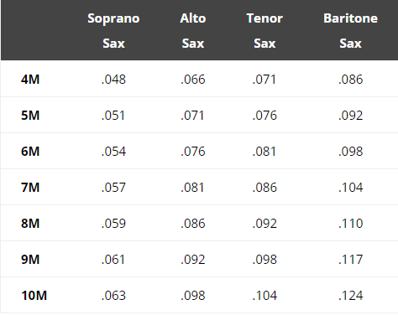Click the 5M Alto value .071
This screenshot has height=315, width=398.
click(192, 116)
